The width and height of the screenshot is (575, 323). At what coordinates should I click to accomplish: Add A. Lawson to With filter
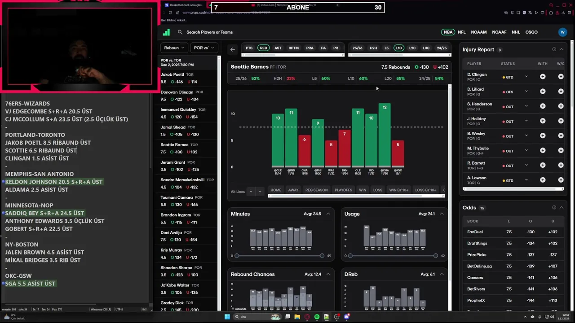coord(543,180)
